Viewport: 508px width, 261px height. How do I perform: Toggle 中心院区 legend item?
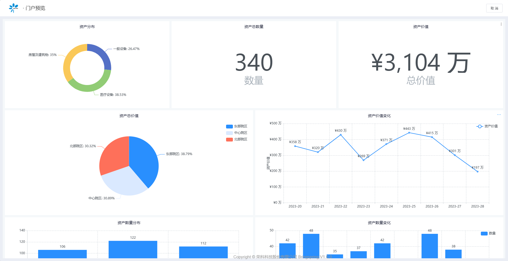point(236,133)
